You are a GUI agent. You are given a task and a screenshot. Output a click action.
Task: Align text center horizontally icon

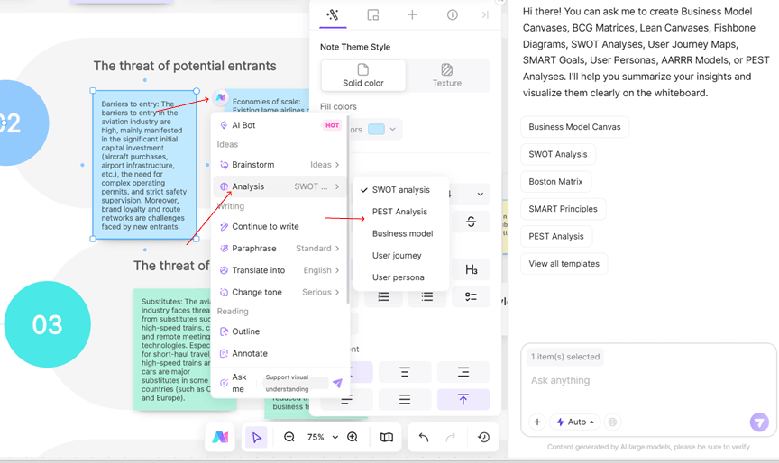(405, 372)
